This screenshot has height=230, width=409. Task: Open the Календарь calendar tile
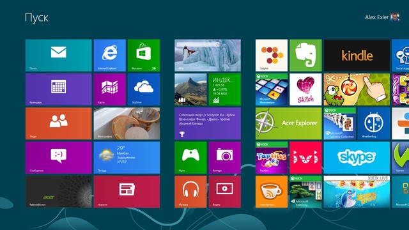[58, 89]
